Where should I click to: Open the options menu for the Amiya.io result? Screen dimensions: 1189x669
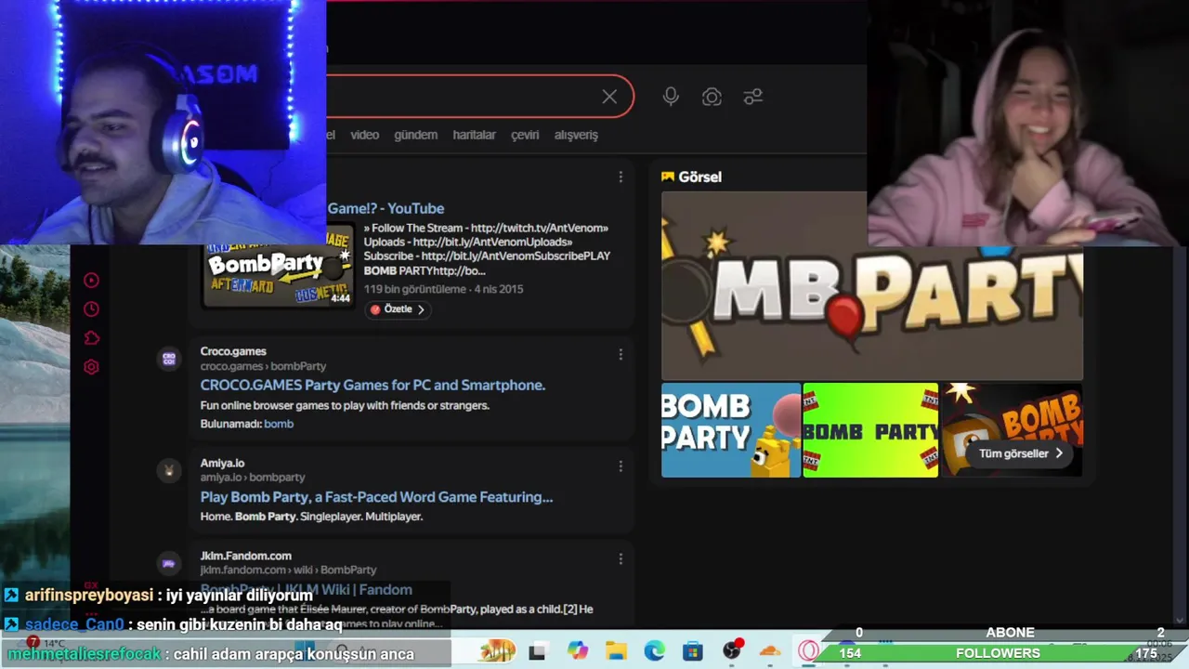(x=621, y=466)
